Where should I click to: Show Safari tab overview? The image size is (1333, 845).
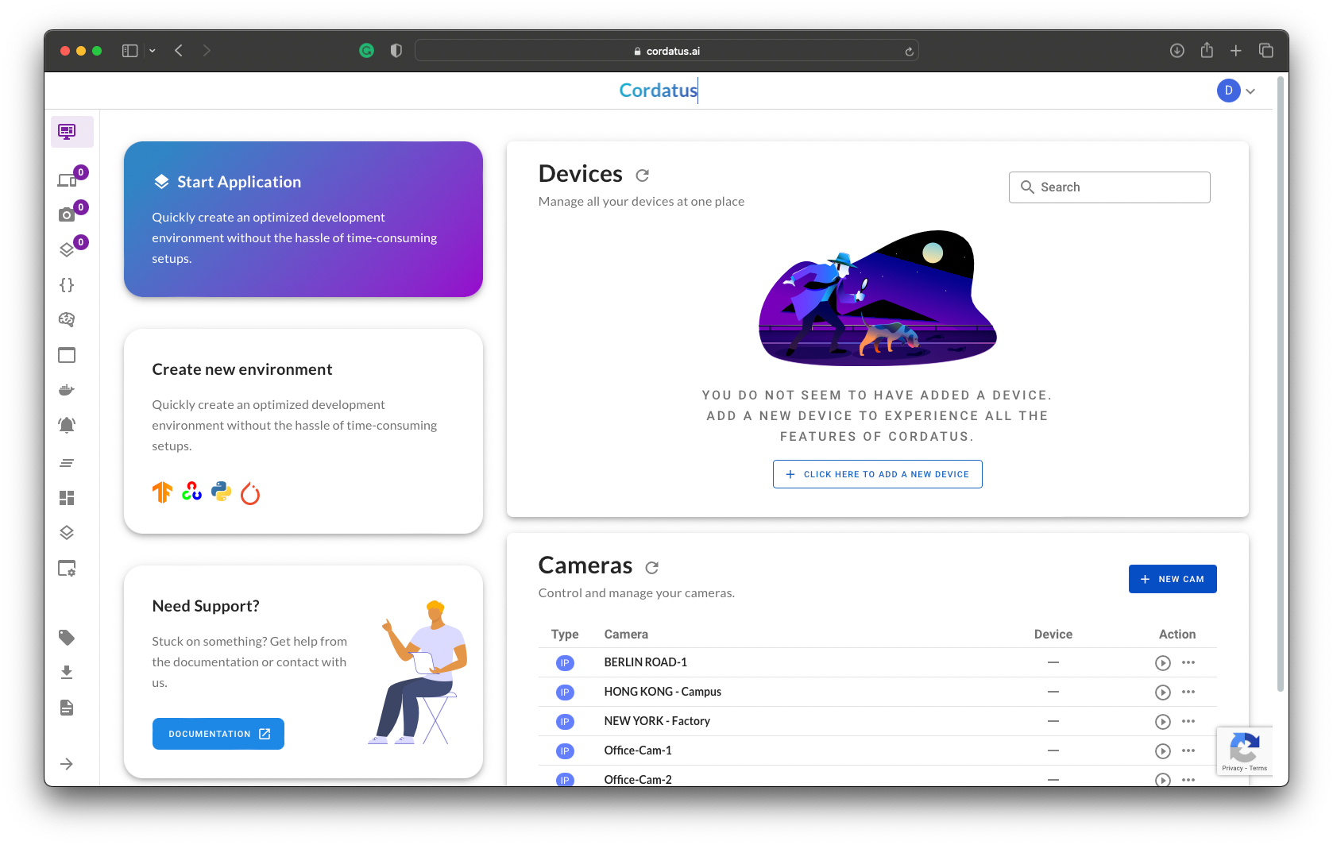1266,51
